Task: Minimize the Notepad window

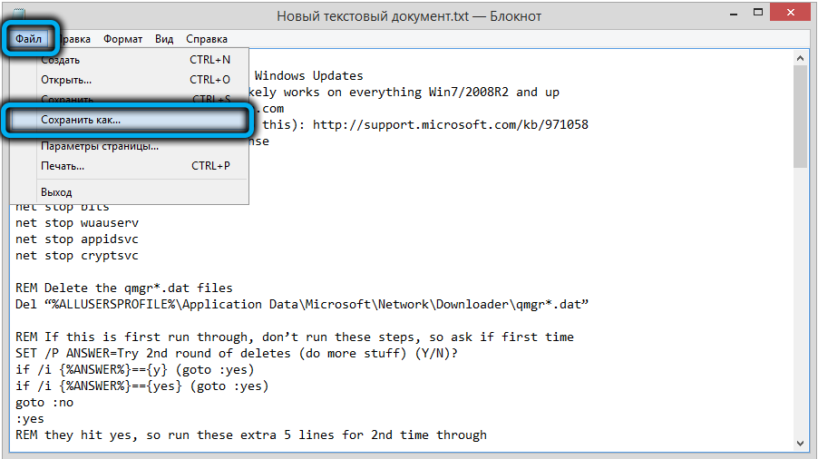Action: pyautogui.click(x=734, y=14)
